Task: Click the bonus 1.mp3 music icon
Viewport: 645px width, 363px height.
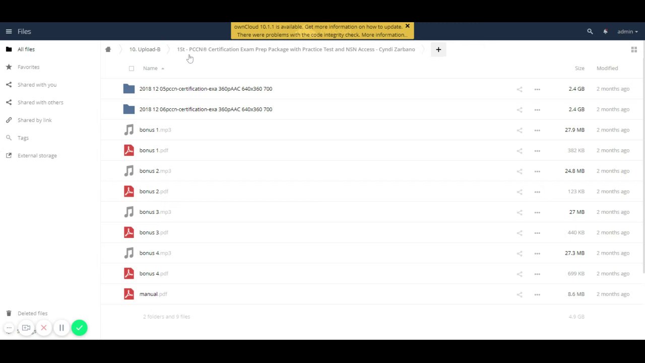Action: [129, 130]
